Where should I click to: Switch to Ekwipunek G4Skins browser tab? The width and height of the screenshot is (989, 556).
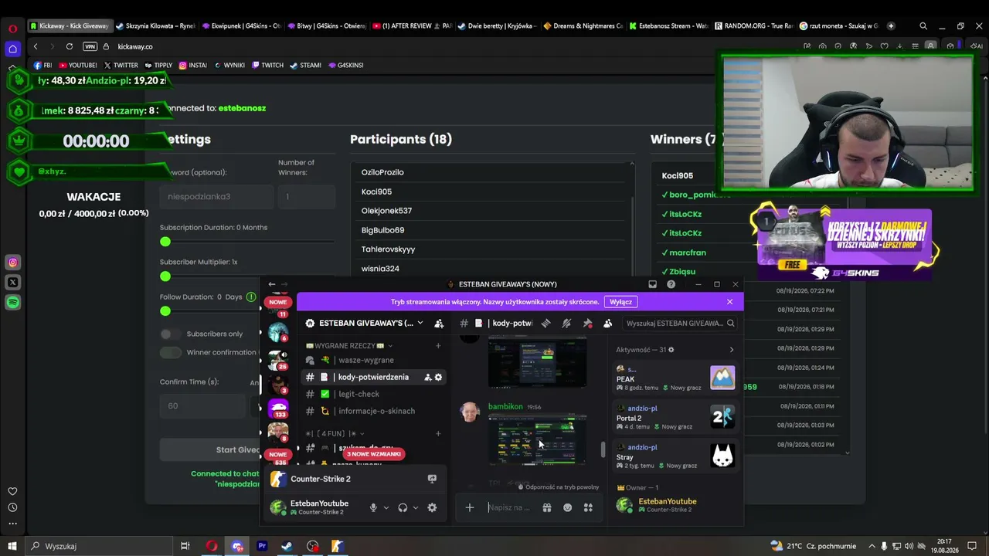(240, 25)
